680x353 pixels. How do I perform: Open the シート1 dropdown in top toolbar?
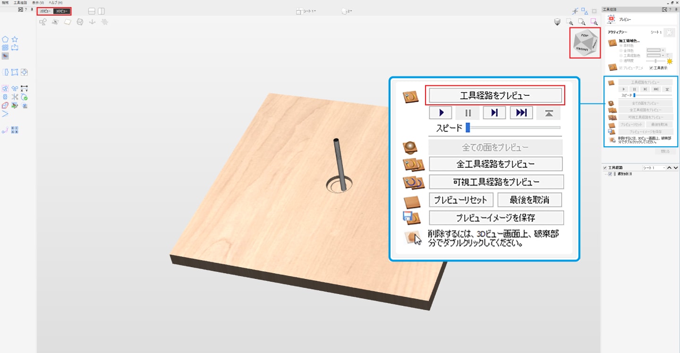306,11
